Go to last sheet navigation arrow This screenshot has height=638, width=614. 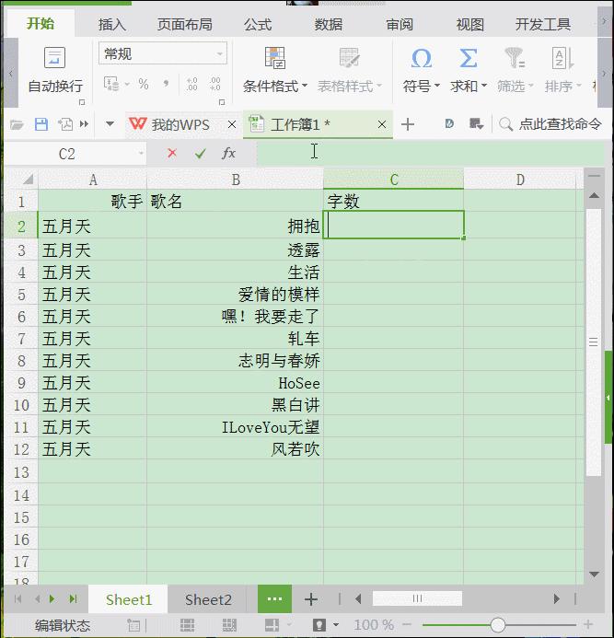pyautogui.click(x=74, y=599)
